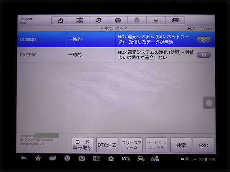Tap MaxiSys M home shortcut in bottom bar
Screen dimensions: 230x172
click(x=111, y=158)
